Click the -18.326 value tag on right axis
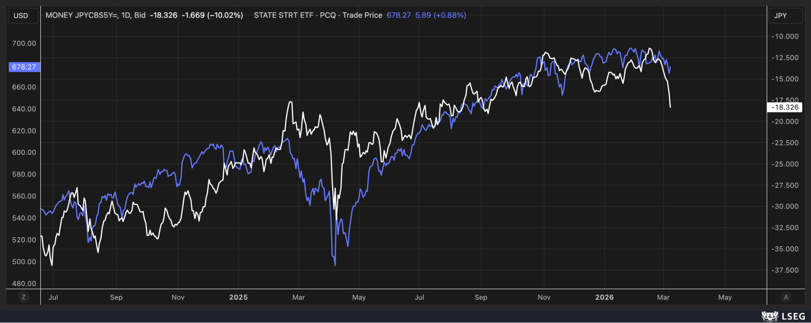 coord(784,107)
